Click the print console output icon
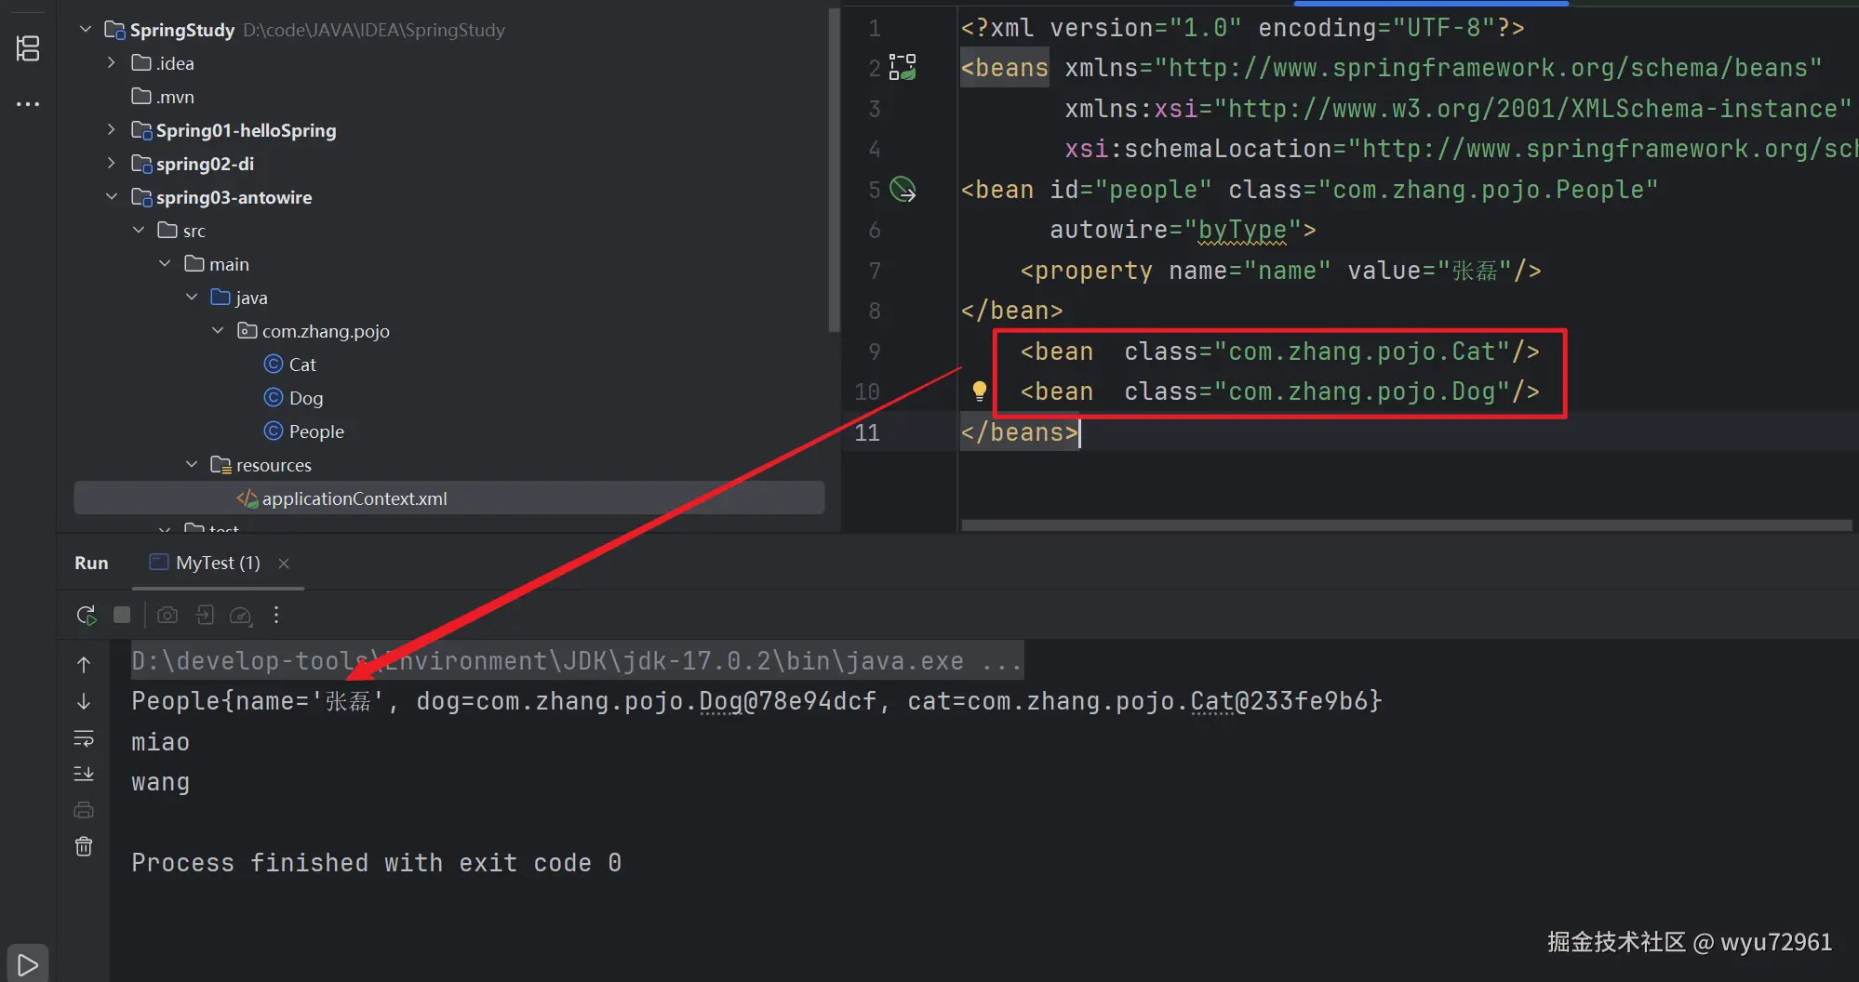The width and height of the screenshot is (1859, 982). pos(84,810)
